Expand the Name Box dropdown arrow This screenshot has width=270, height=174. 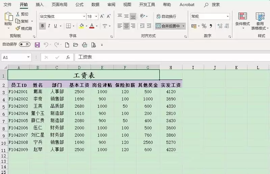tap(28, 57)
